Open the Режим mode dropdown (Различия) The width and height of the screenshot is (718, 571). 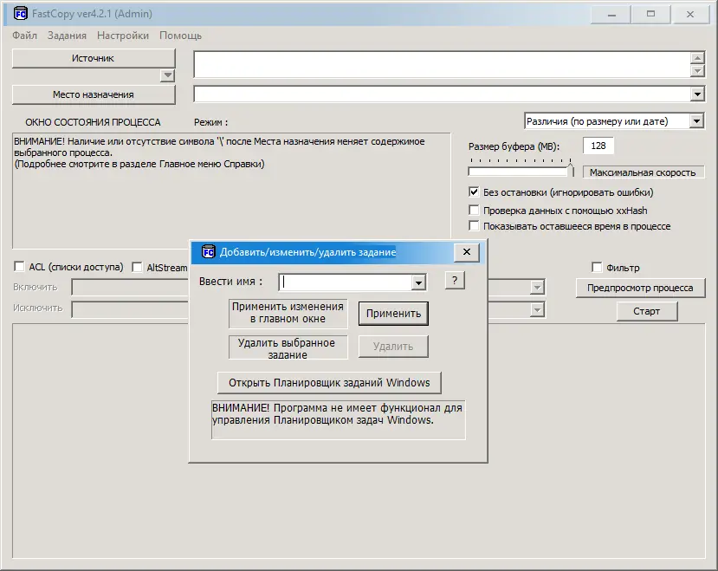pos(696,121)
